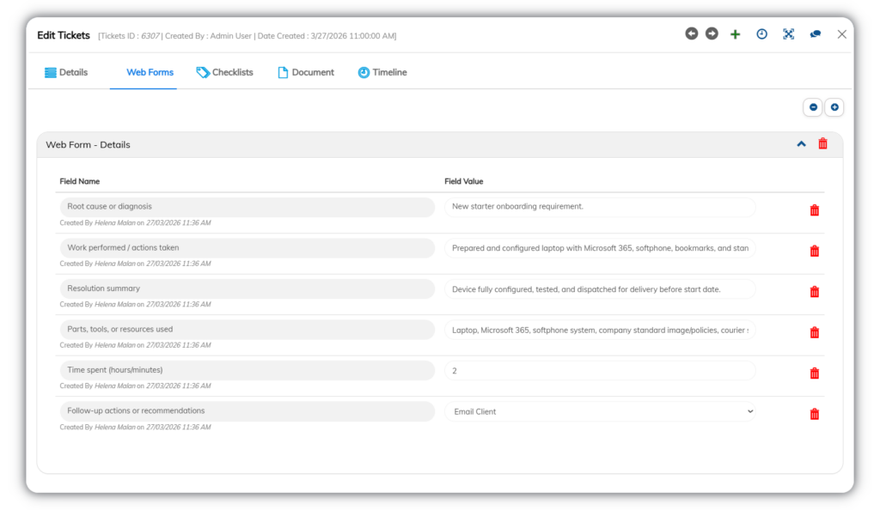Delete the Resolution summary row

tap(815, 291)
